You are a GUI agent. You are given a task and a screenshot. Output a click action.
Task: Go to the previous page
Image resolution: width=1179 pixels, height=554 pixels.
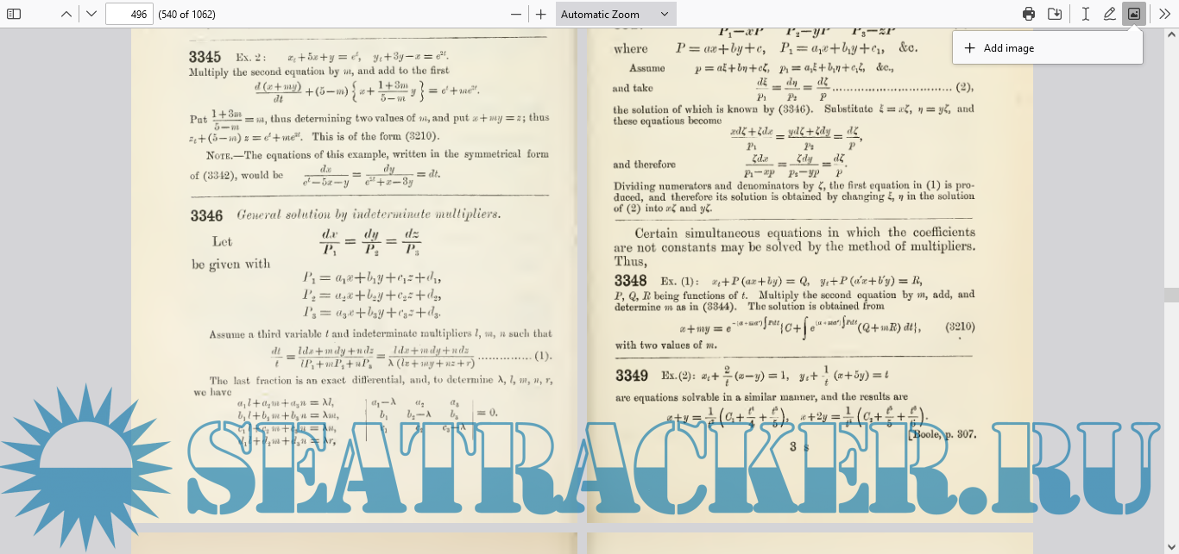66,14
